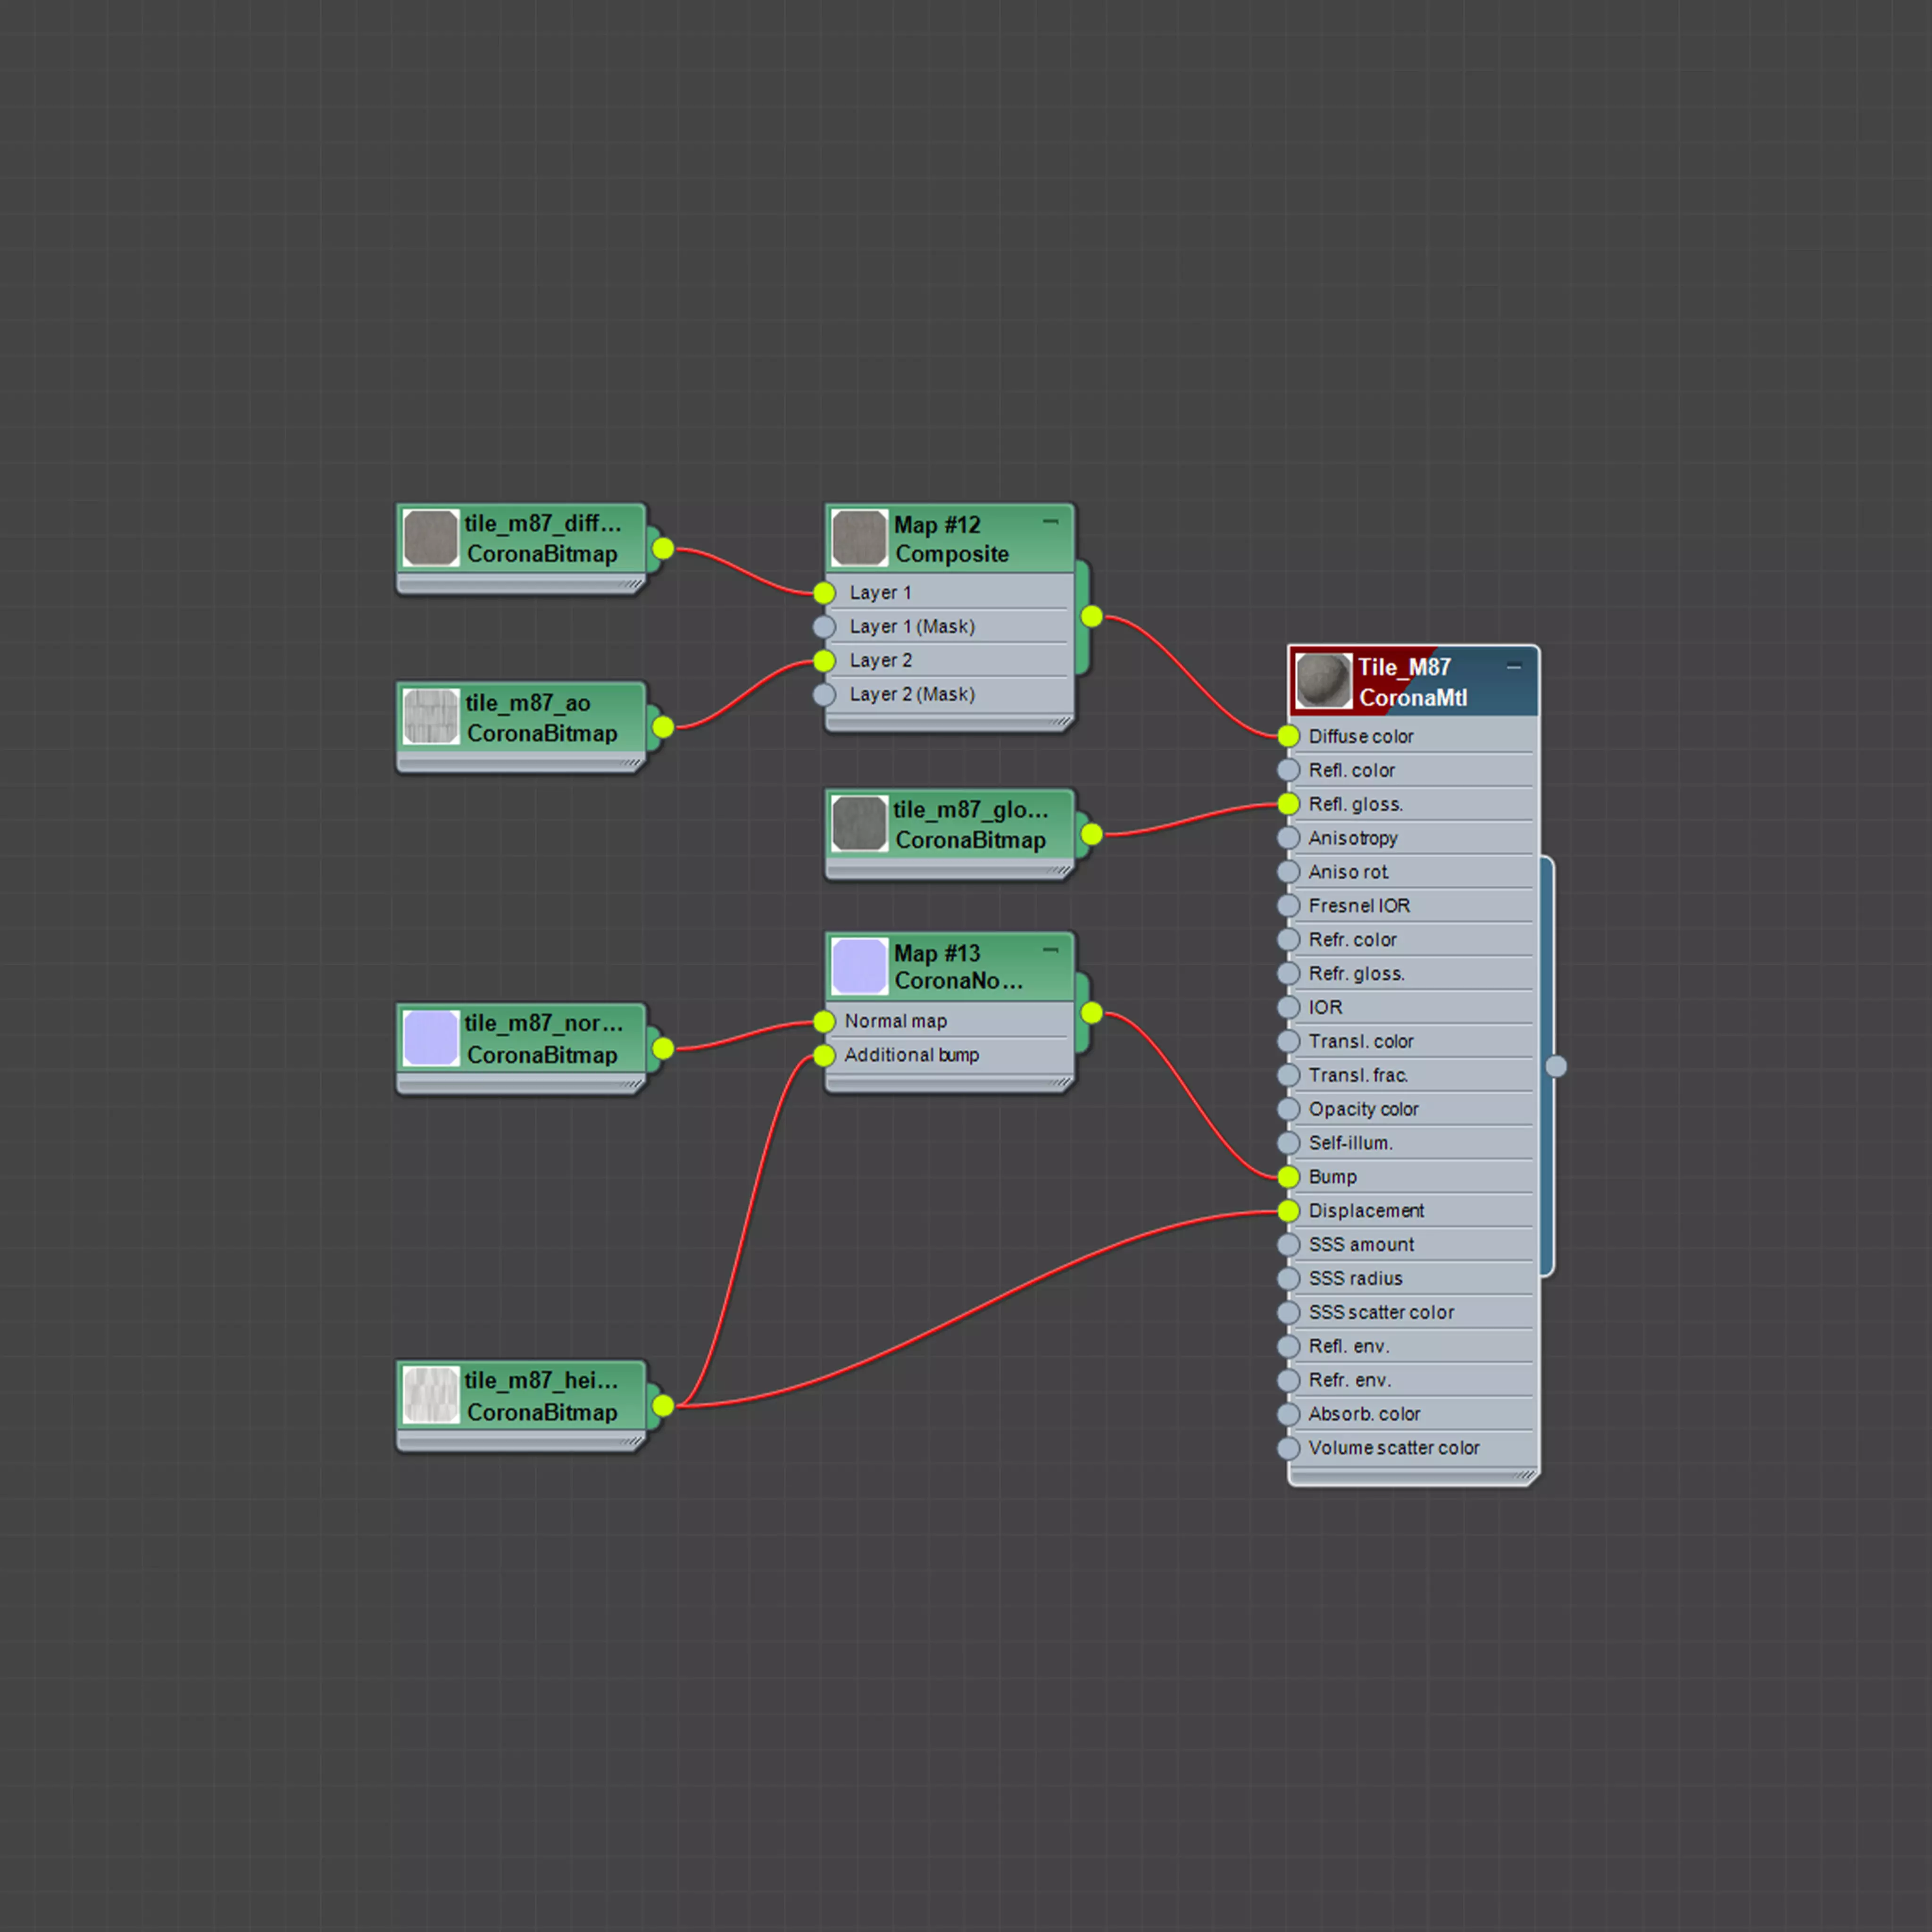Image resolution: width=1932 pixels, height=1932 pixels.
Task: Click the Displacement input socket
Action: (1288, 1211)
